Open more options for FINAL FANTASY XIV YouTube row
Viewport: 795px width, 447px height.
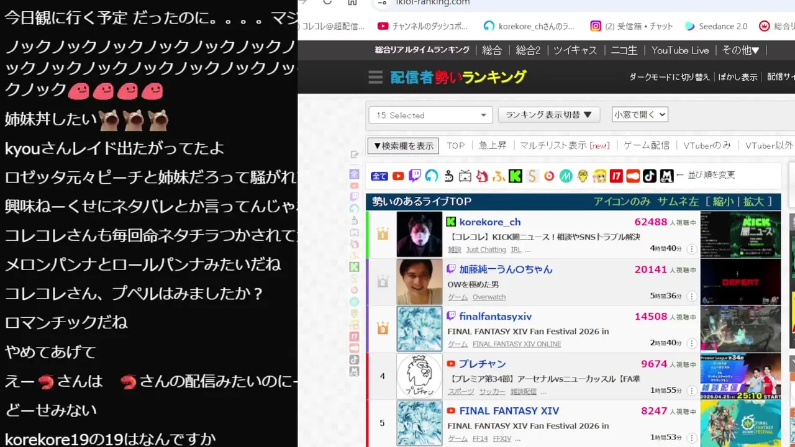pos(691,438)
